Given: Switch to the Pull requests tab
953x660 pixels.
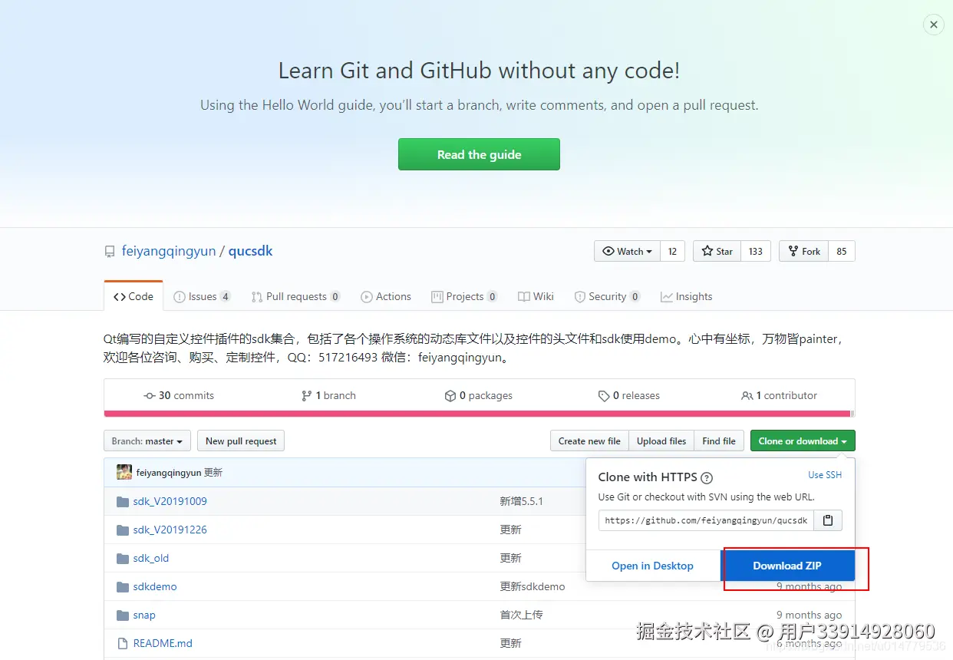Looking at the screenshot, I should pyautogui.click(x=295, y=296).
